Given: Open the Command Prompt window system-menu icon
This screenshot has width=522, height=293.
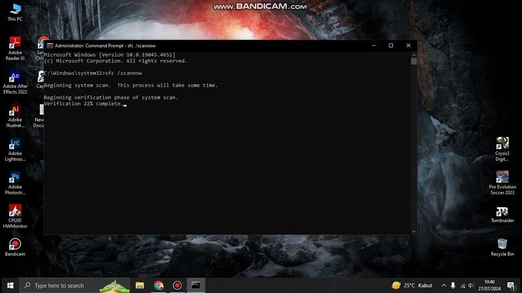Looking at the screenshot, I should 50,46.
